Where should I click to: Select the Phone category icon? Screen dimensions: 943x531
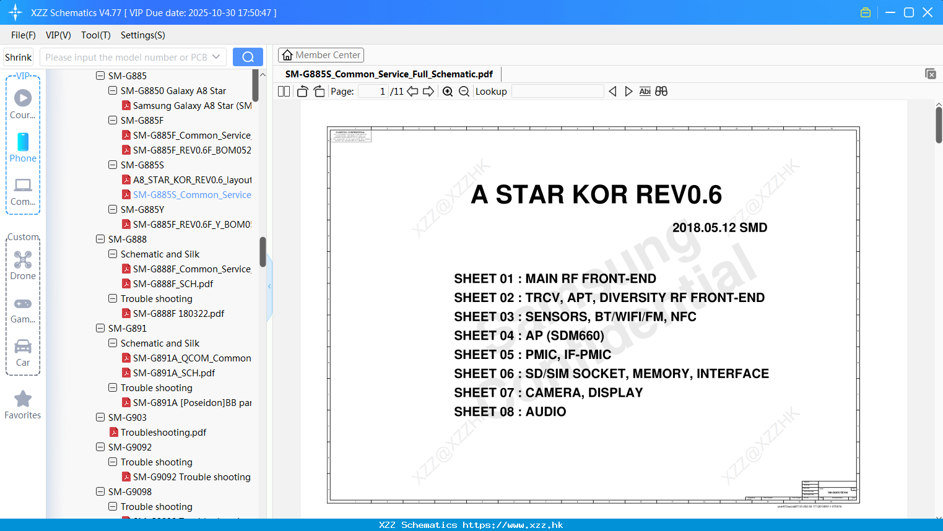(x=23, y=148)
